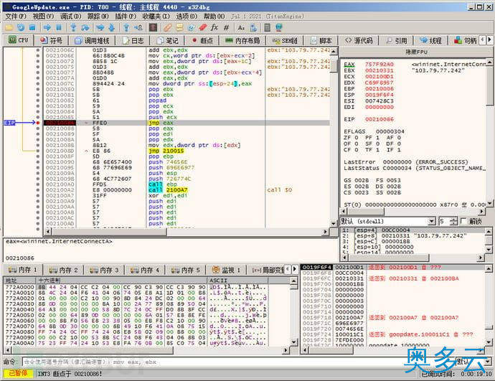This screenshot has height=381, width=495.
Task: Open the 文件(F) menu
Action: [x=16, y=16]
